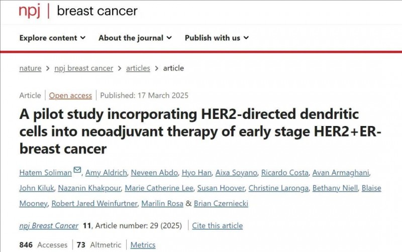Click the npj Breast Cancer journal citation link
This screenshot has width=402, height=252.
point(49,226)
